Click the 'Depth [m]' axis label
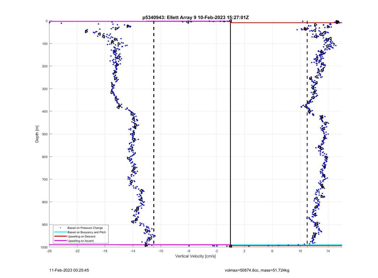 pos(37,134)
